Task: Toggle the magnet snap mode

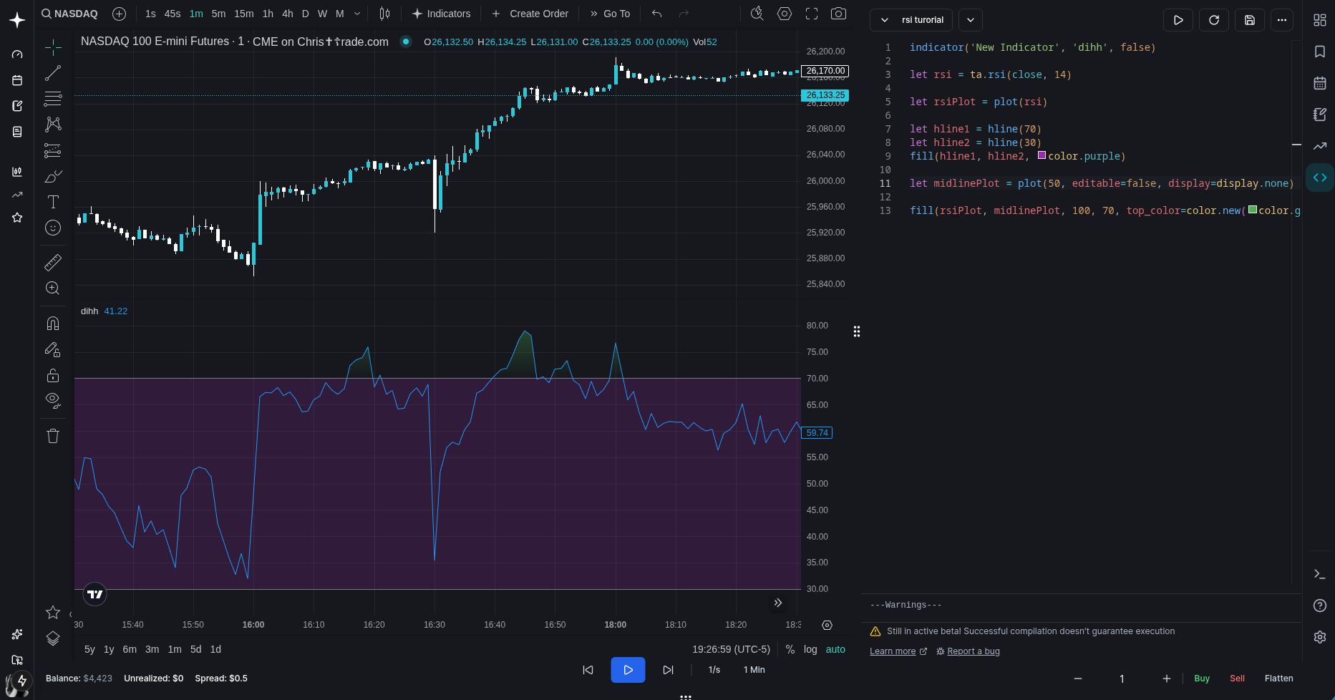Action: coord(53,324)
